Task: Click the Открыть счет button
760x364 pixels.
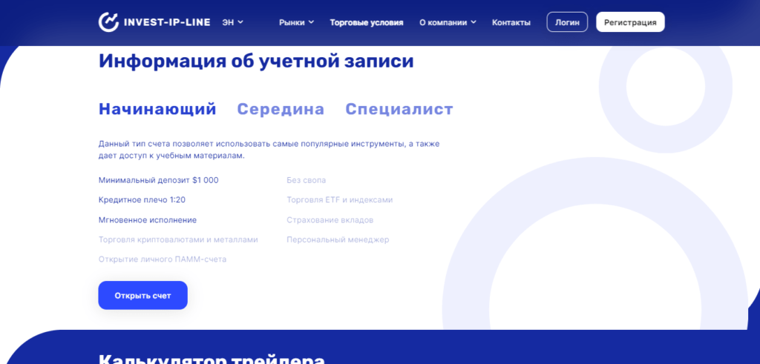Action: coord(143,295)
